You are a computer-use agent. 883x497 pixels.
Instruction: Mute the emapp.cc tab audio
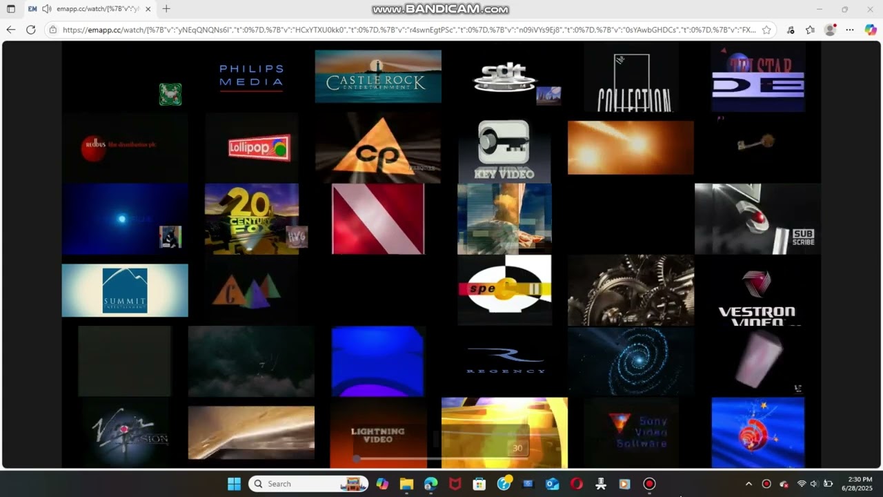click(x=47, y=9)
